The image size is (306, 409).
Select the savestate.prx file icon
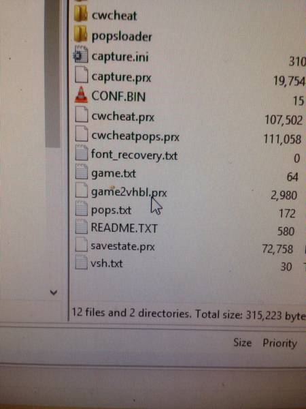pyautogui.click(x=81, y=245)
